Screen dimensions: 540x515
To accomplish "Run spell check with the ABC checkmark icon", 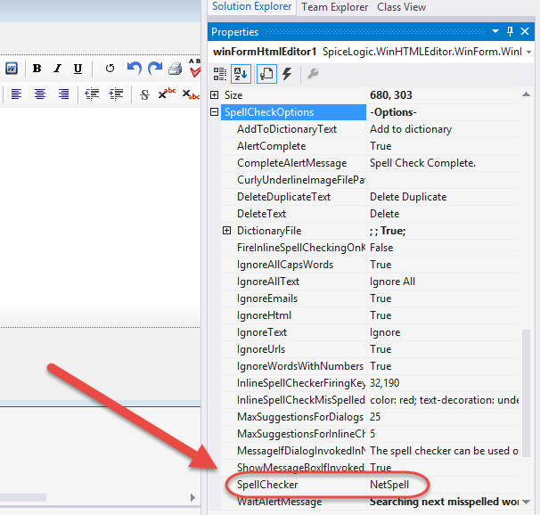I will (x=194, y=68).
